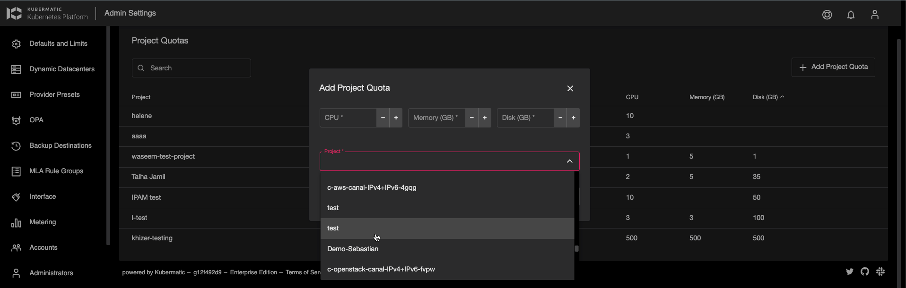This screenshot has width=906, height=288.
Task: Click the MLA Rule Groups sidebar icon
Action: [x=16, y=171]
